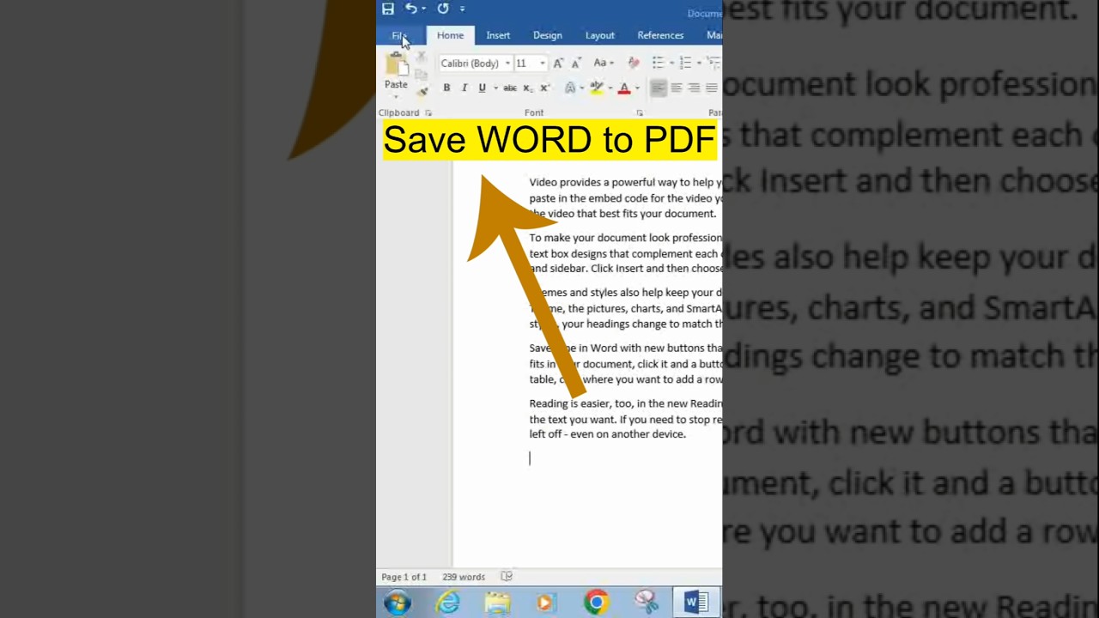Image resolution: width=1099 pixels, height=618 pixels.
Task: Click the Clear All Formatting eraser icon
Action: tap(634, 63)
